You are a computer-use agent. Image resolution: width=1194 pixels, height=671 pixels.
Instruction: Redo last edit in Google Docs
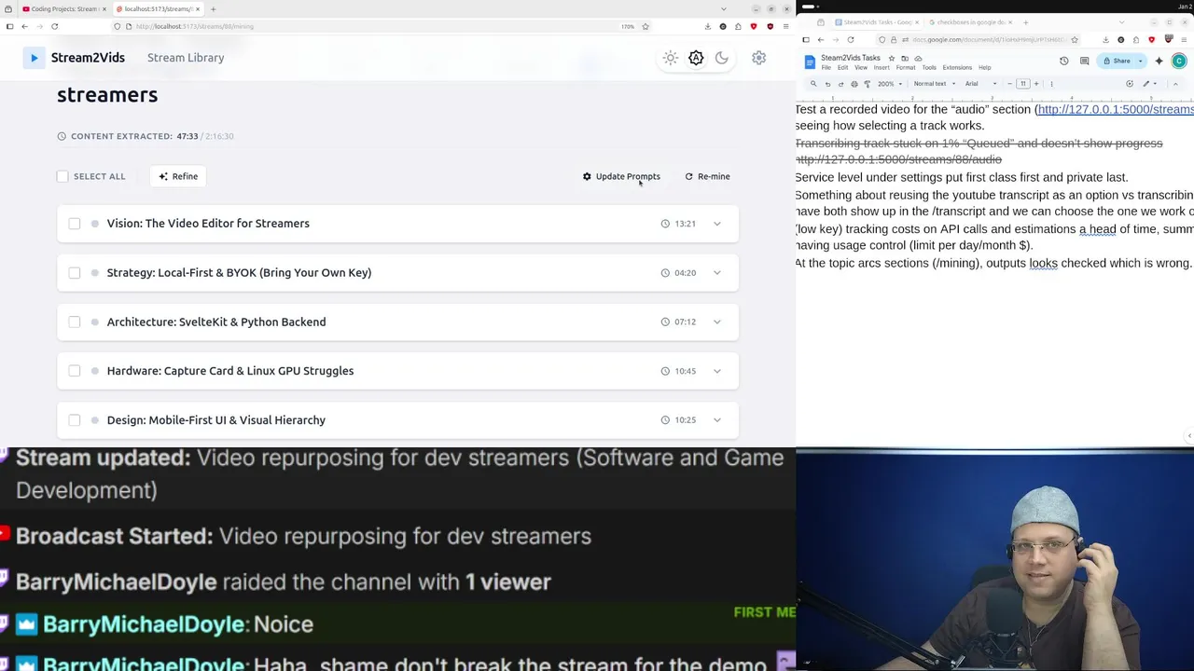point(840,84)
